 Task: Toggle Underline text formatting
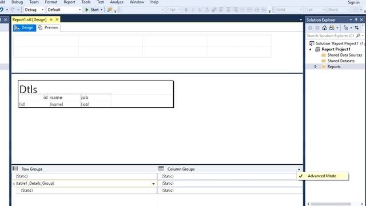tap(200, 10)
